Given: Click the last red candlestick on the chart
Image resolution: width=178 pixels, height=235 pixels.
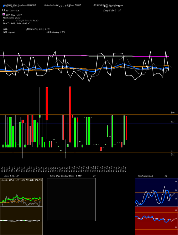Looking at the screenshot, I should pos(126,128).
